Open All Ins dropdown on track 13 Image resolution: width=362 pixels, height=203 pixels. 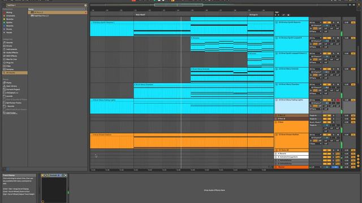(316, 69)
